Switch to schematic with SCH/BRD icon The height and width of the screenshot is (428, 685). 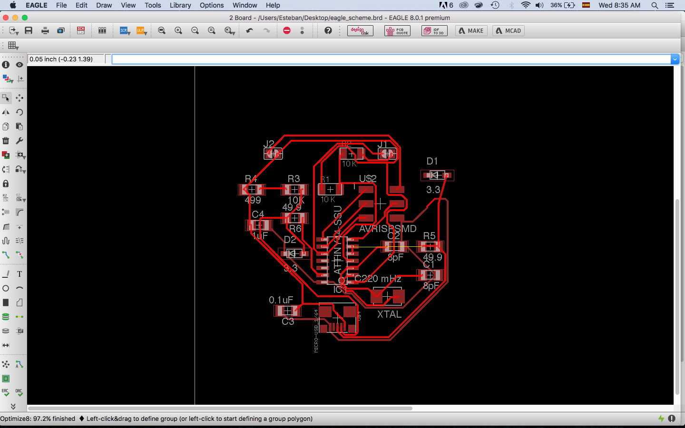click(x=81, y=30)
